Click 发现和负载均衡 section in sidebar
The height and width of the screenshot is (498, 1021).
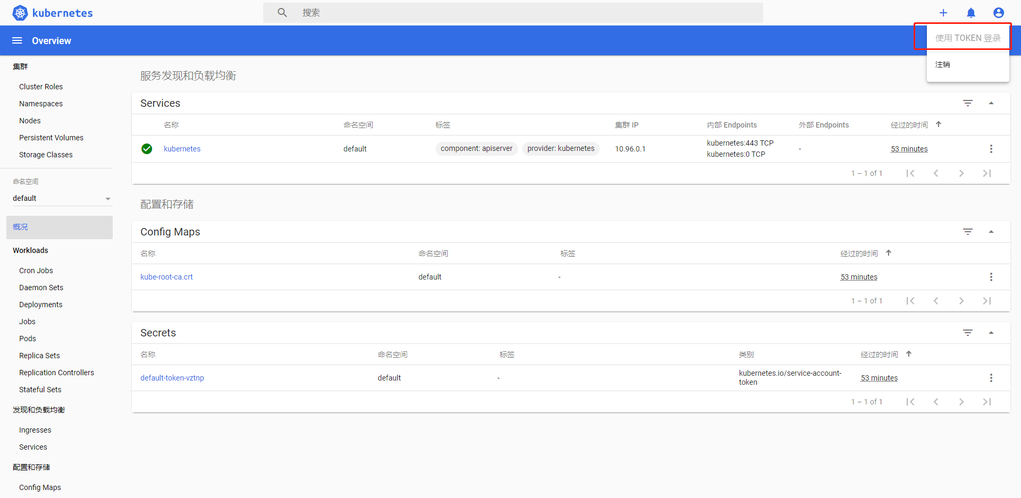(x=39, y=410)
